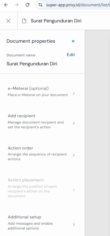Expand the Action order chevron
This screenshot has height=236, width=110.
(74, 155)
